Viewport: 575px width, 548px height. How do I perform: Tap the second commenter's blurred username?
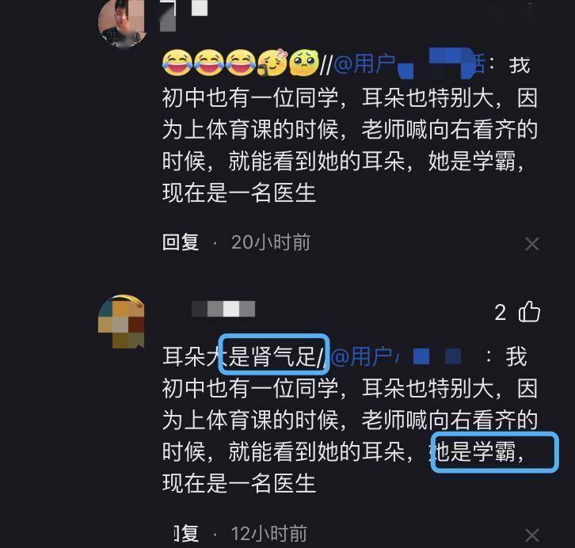coord(223,309)
